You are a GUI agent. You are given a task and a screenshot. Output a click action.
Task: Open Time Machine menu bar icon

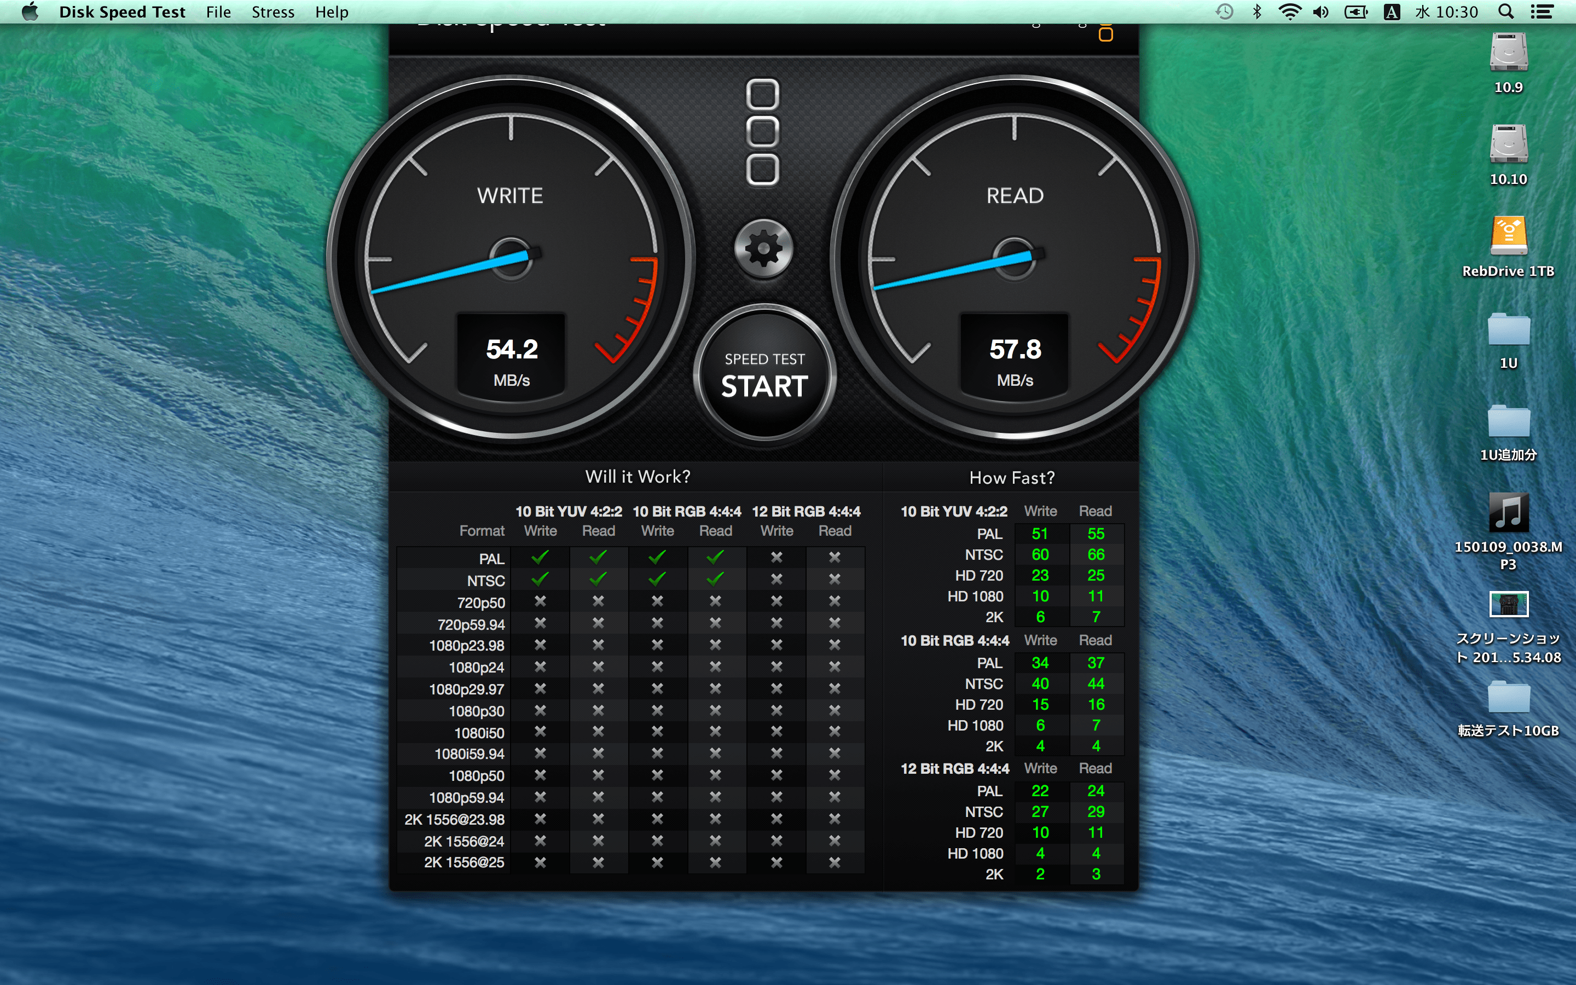1224,11
